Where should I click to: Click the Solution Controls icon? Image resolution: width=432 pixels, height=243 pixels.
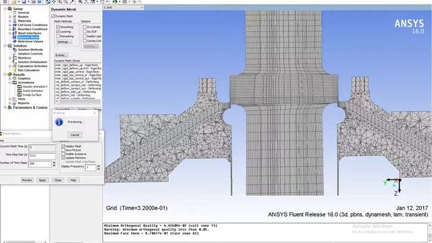[x=15, y=54]
